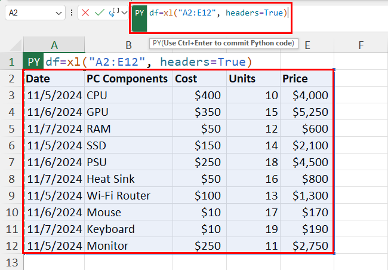The width and height of the screenshot is (388, 270).
Task: Click the Price header cell
Action: point(307,78)
